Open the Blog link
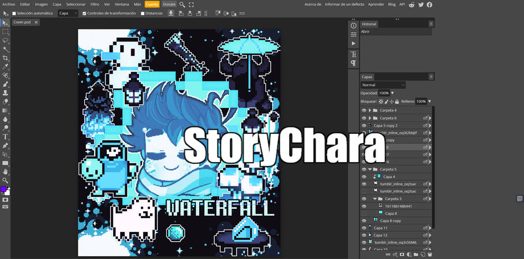The height and width of the screenshot is (259, 524). pyautogui.click(x=392, y=4)
